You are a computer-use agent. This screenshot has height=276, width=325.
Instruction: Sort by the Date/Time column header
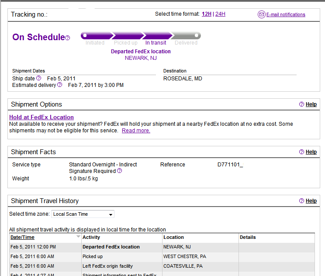click(x=22, y=237)
